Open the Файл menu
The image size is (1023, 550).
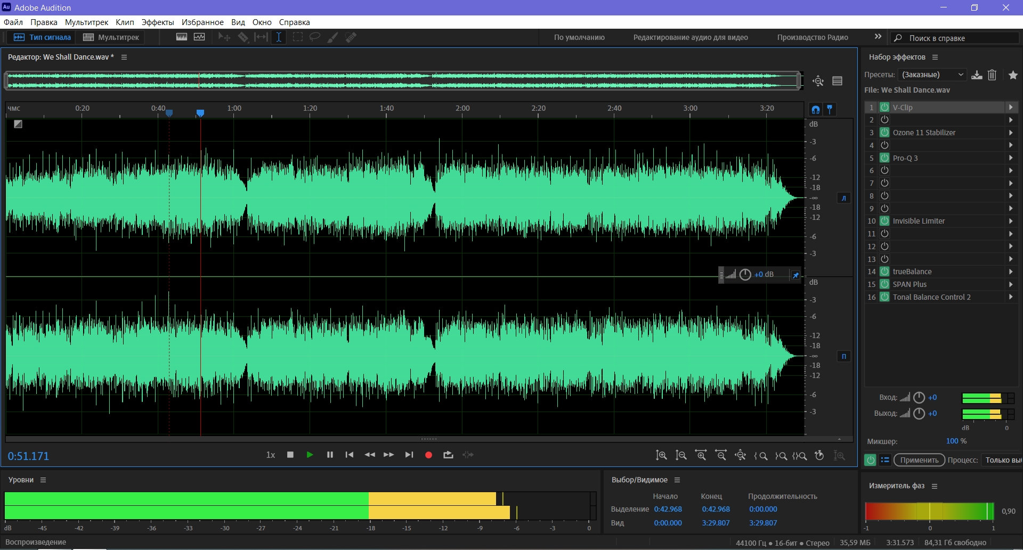(13, 22)
